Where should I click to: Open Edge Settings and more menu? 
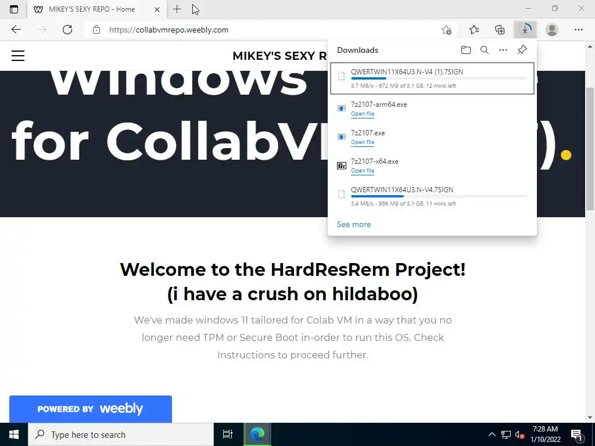tap(578, 30)
